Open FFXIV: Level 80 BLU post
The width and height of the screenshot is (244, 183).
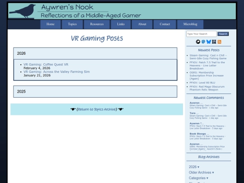202,83
